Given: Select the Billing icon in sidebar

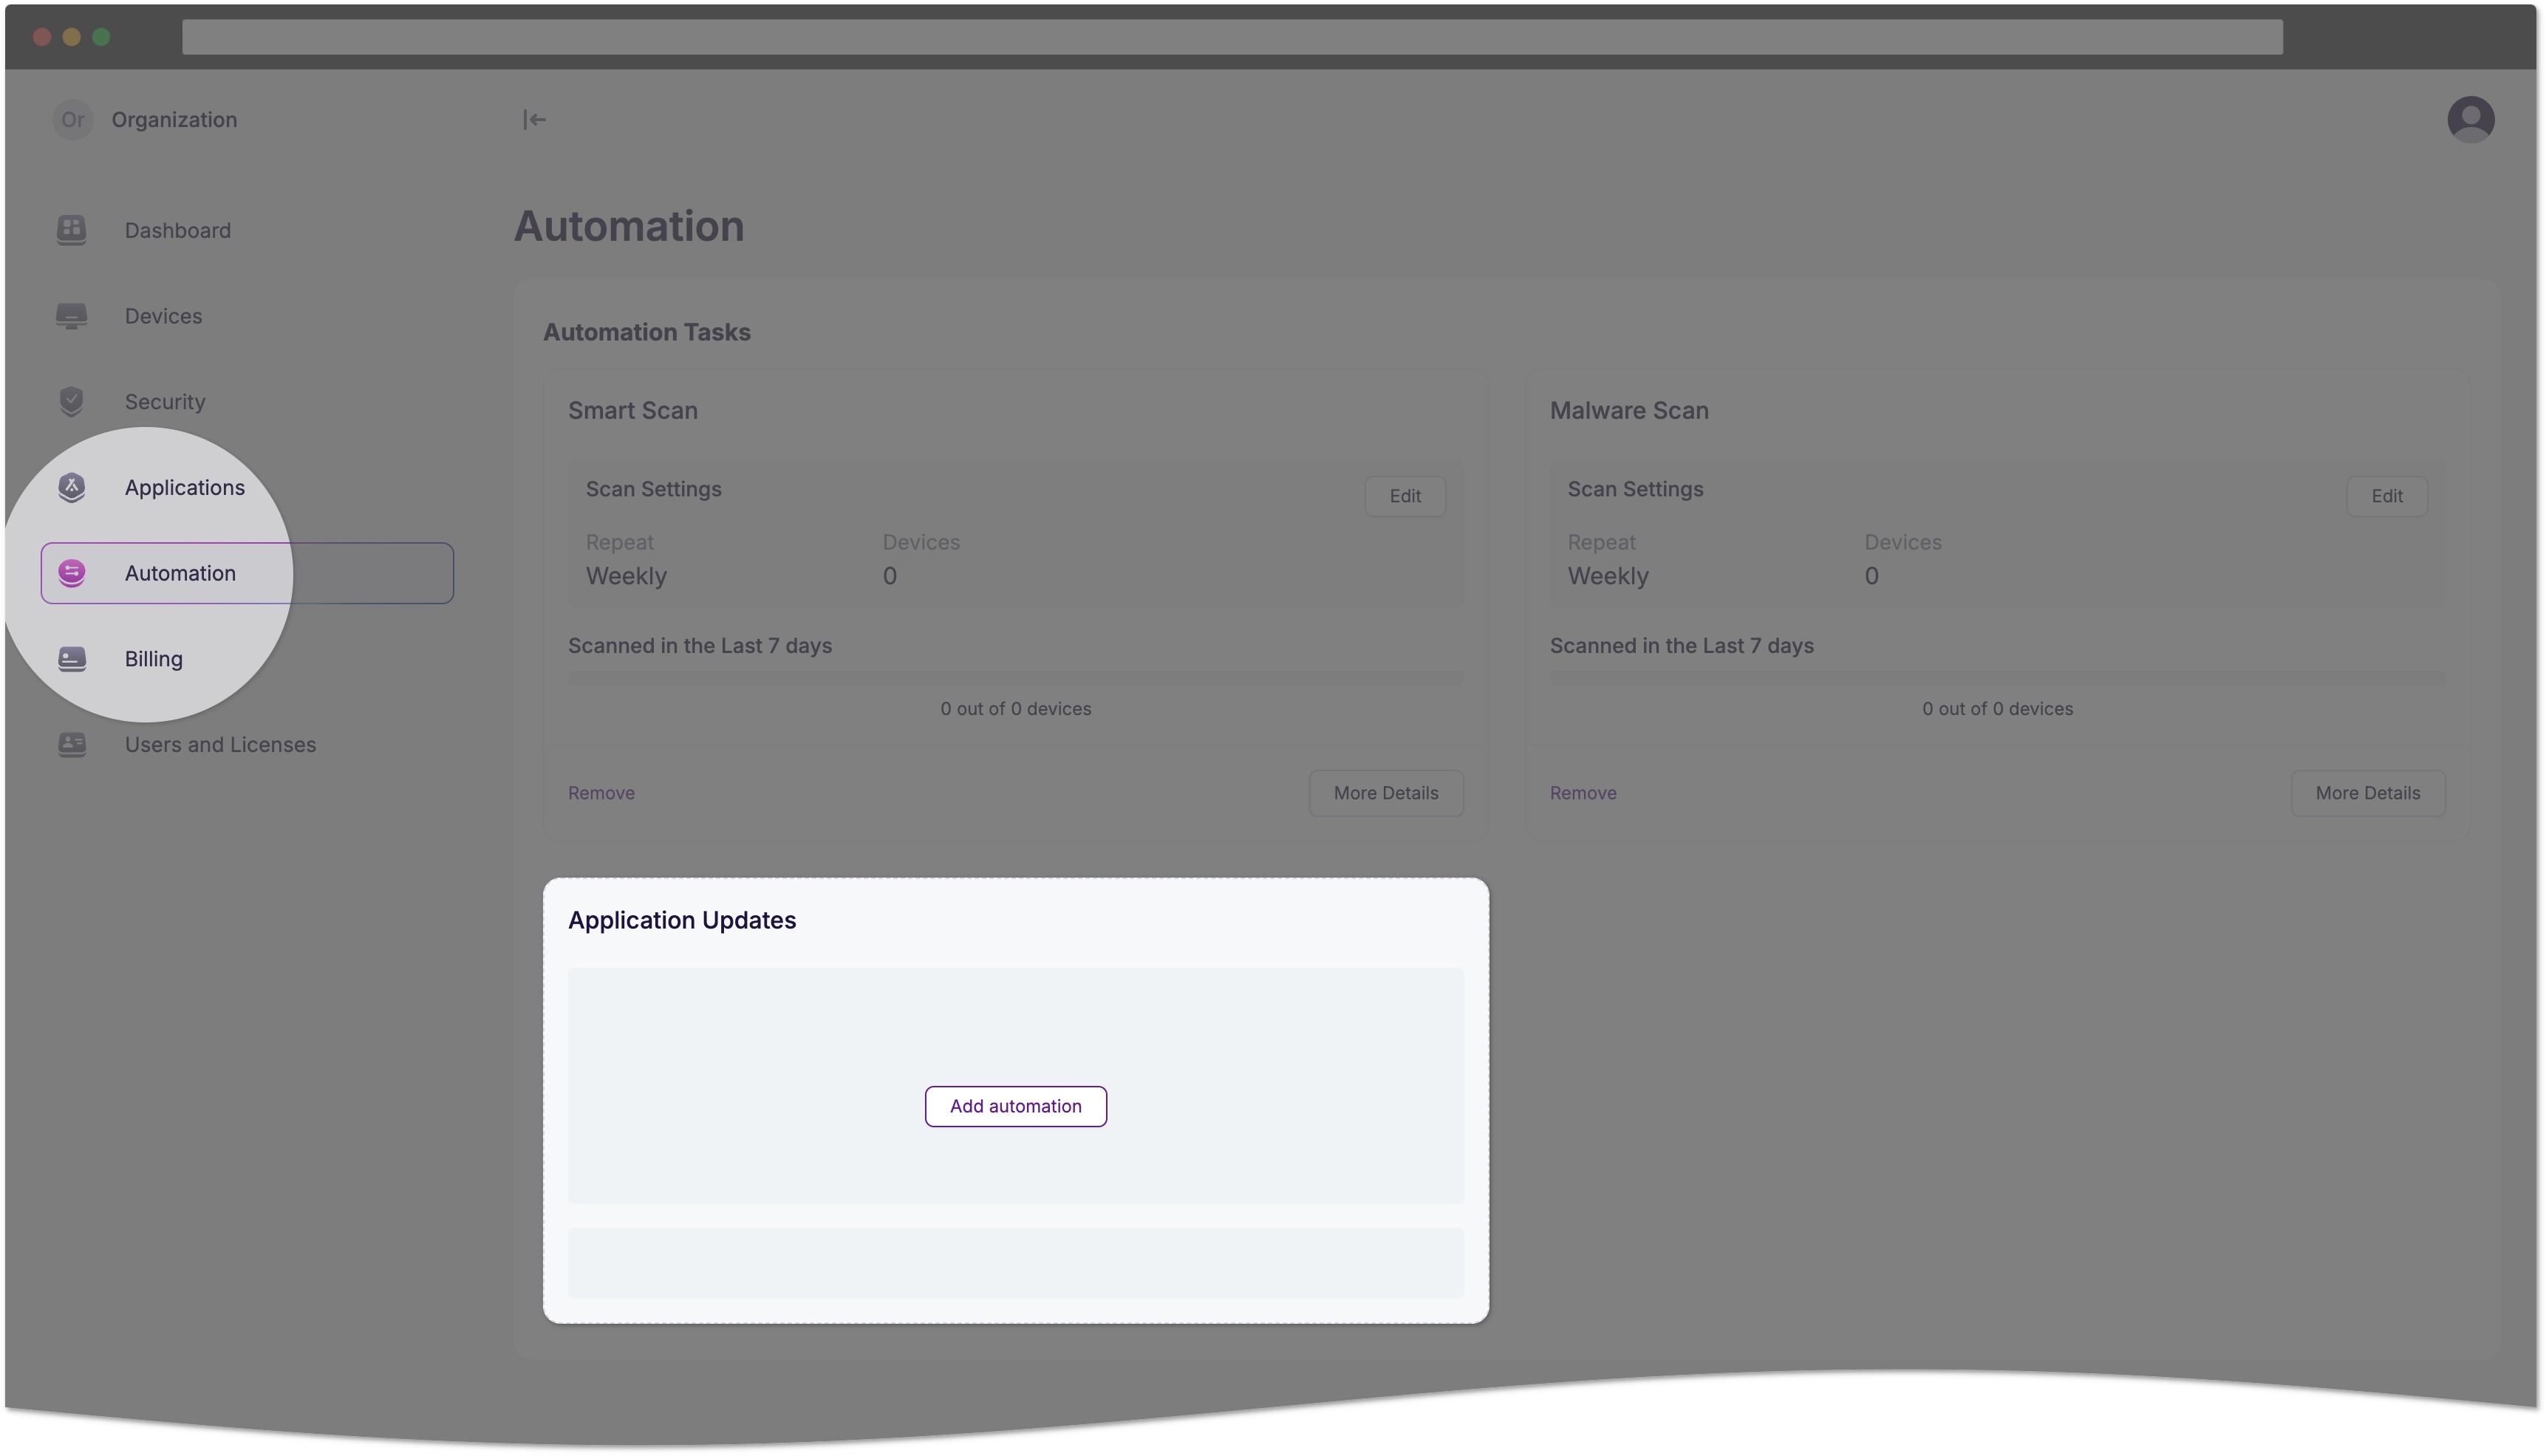Looking at the screenshot, I should 70,657.
